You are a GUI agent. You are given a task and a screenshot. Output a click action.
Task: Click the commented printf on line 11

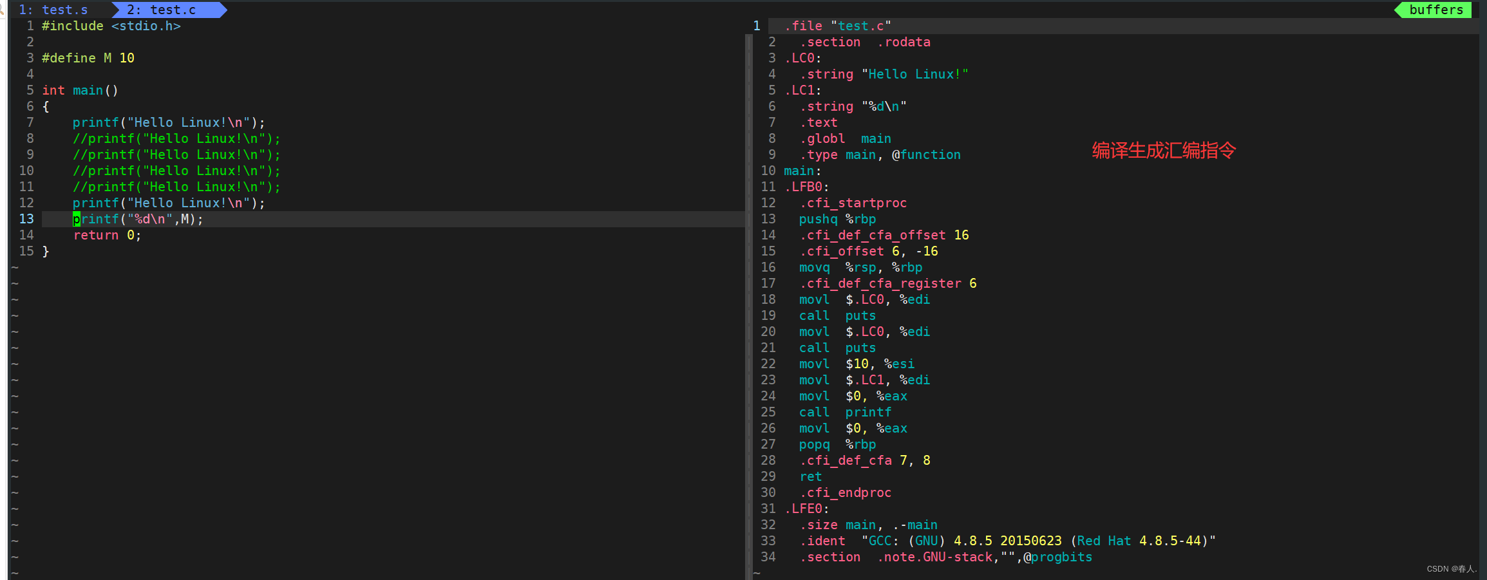click(176, 187)
